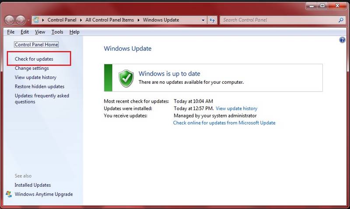Expand arrow after Control Panel breadcrumb

tap(81, 20)
